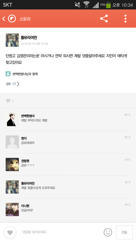Open the KakaoStory logo icon

(x=12, y=19)
